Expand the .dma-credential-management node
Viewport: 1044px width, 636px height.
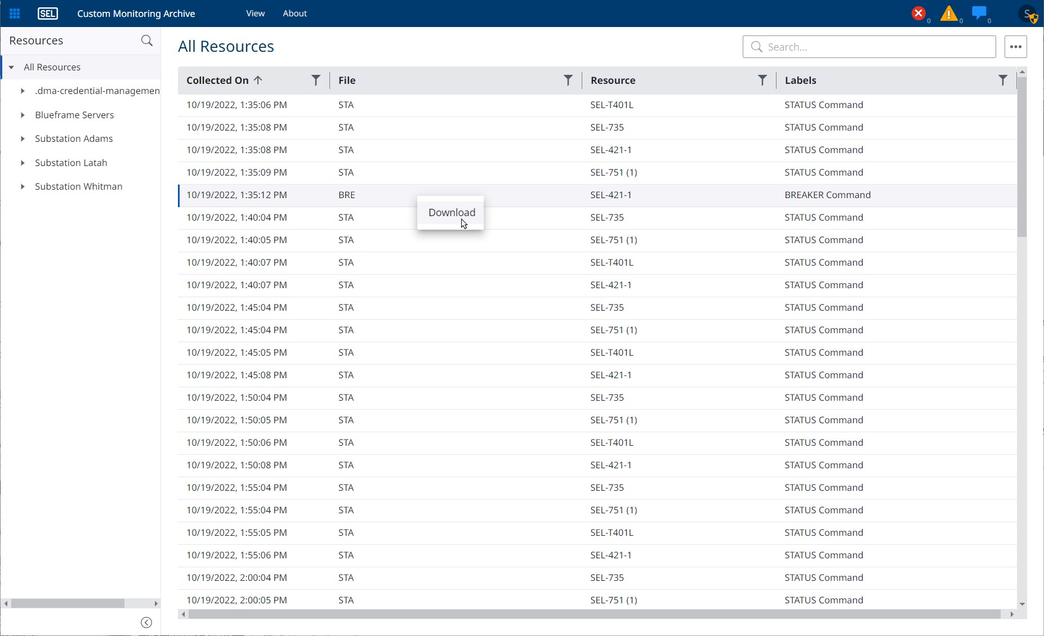[23, 91]
